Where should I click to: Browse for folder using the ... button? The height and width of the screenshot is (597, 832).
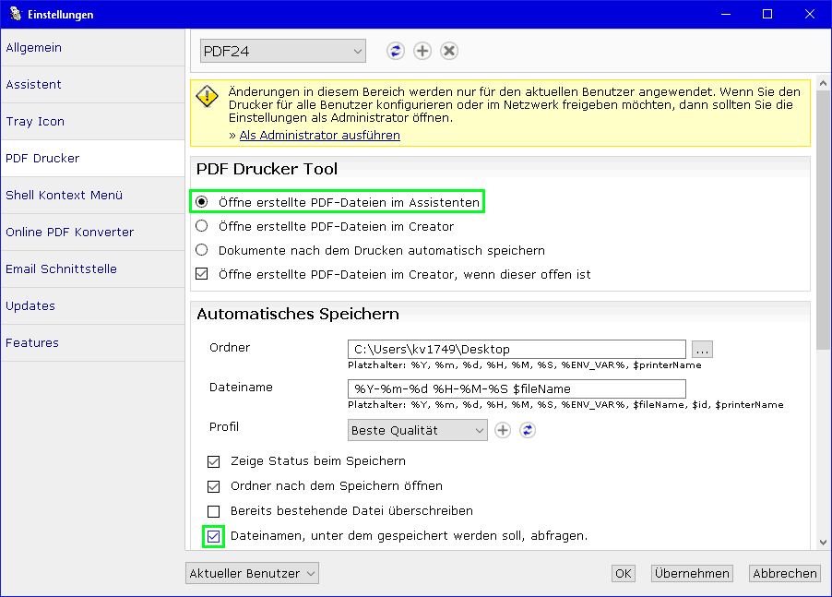click(x=703, y=350)
